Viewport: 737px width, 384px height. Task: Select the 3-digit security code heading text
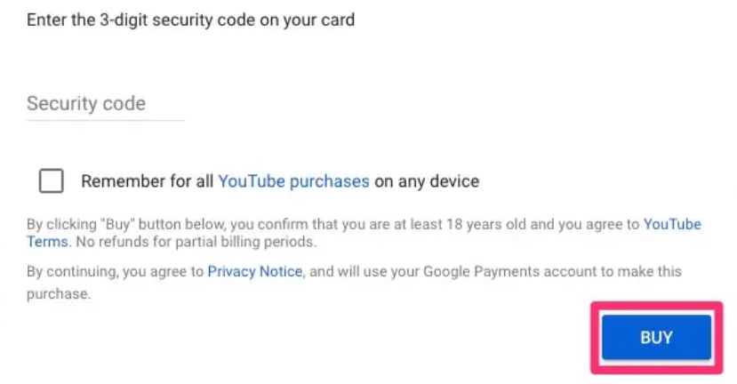click(x=191, y=20)
